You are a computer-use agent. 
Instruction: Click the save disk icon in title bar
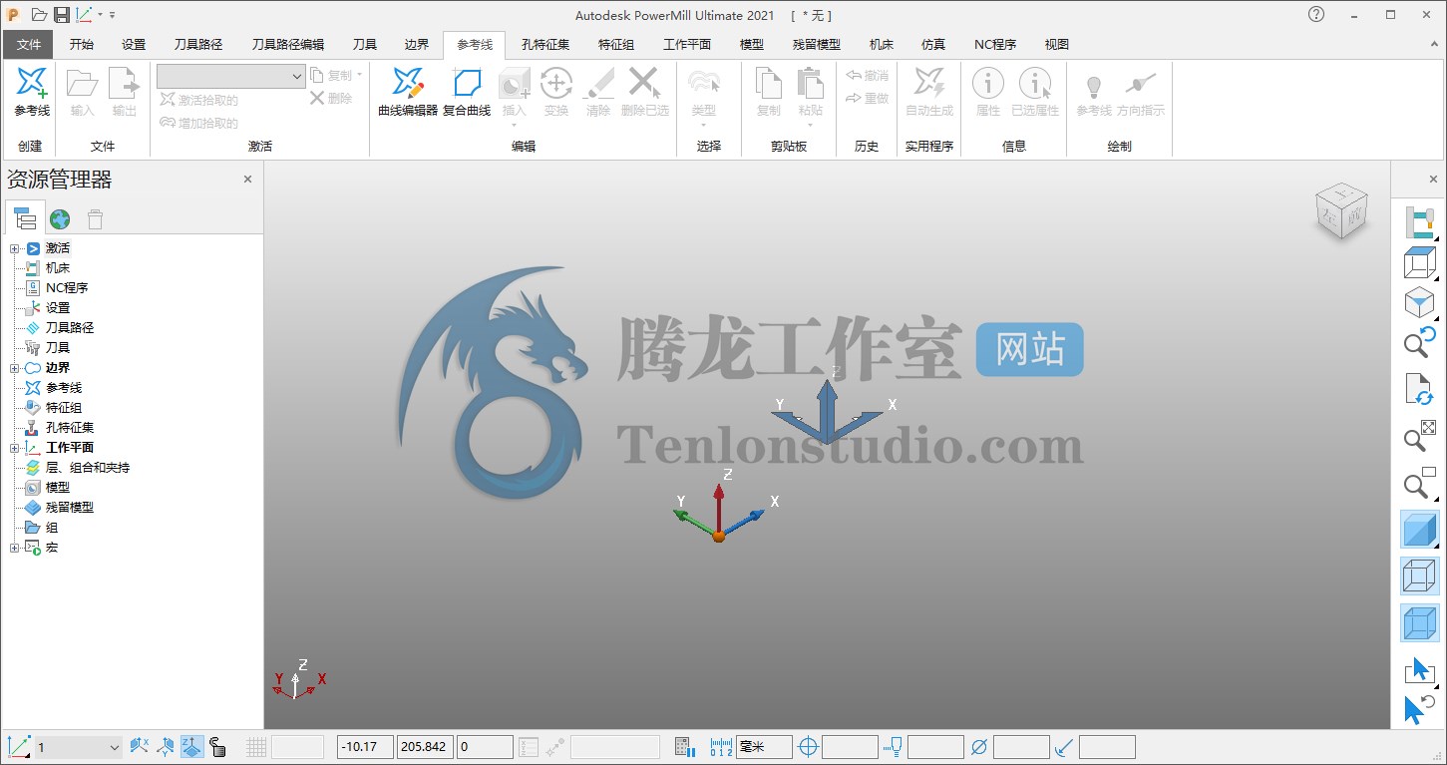[62, 14]
